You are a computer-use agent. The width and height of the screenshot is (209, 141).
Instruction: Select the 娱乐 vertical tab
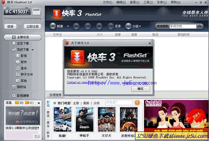point(48,124)
